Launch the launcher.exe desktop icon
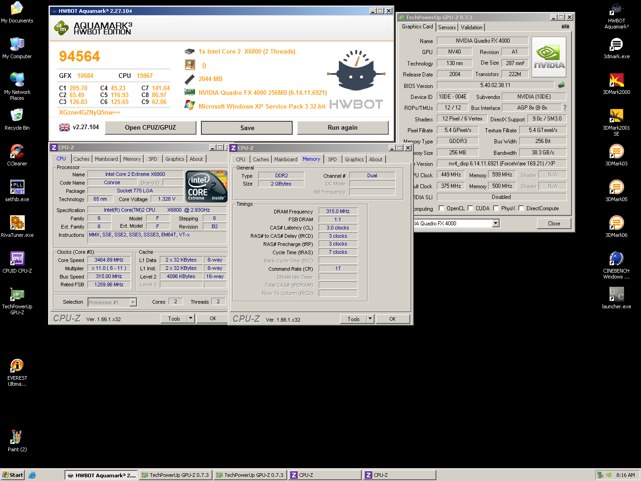 point(616,298)
